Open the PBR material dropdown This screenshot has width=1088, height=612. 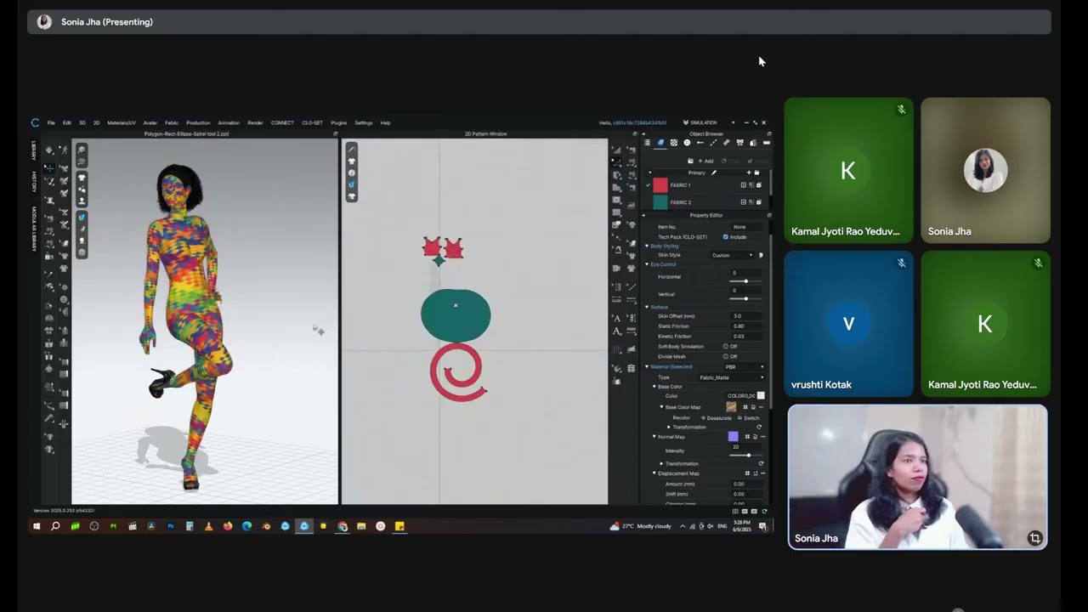pyautogui.click(x=745, y=366)
